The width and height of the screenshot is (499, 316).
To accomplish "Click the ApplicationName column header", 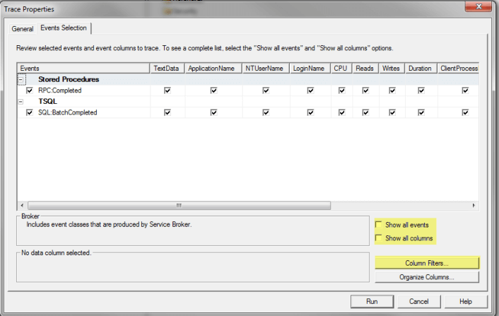I will tap(213, 69).
